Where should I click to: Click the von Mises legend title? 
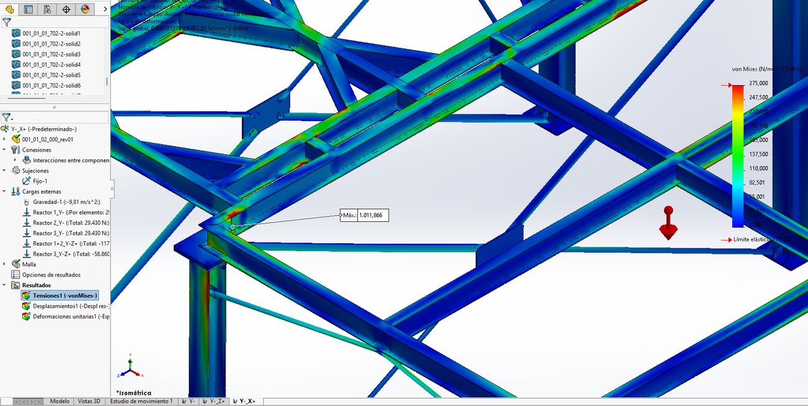768,69
